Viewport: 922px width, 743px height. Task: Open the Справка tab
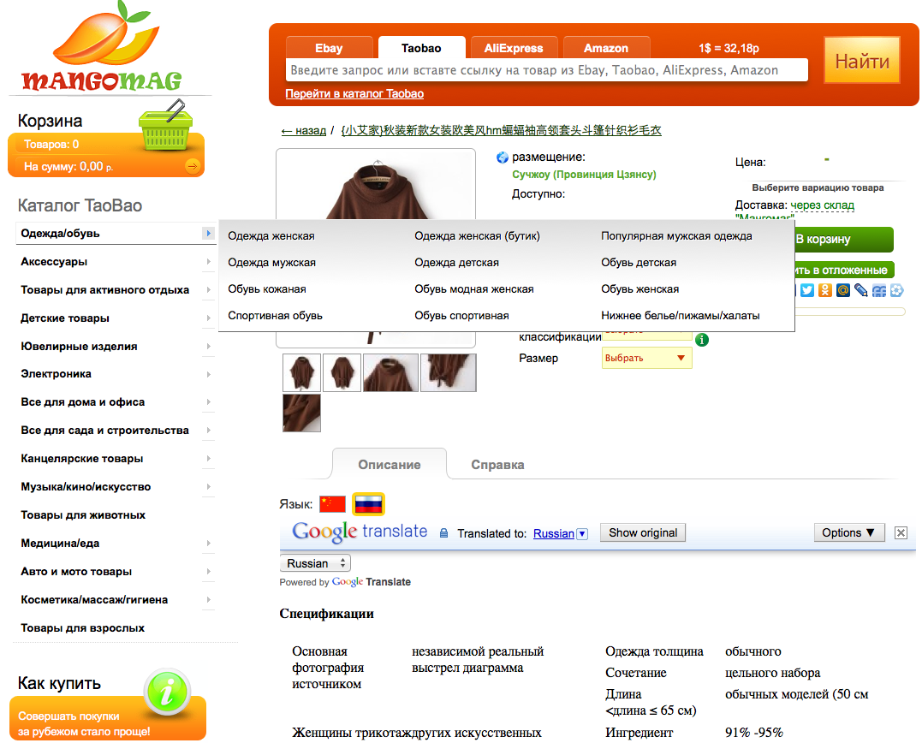tap(497, 464)
